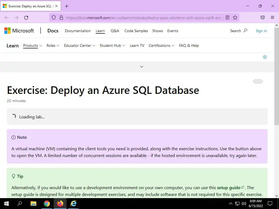Open the tracking protection shield icon
This screenshot has height=209, width=279.
[x=54, y=17]
